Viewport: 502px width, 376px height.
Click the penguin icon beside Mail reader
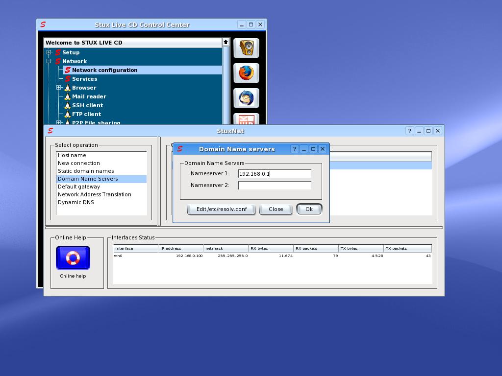pyautogui.click(x=67, y=96)
